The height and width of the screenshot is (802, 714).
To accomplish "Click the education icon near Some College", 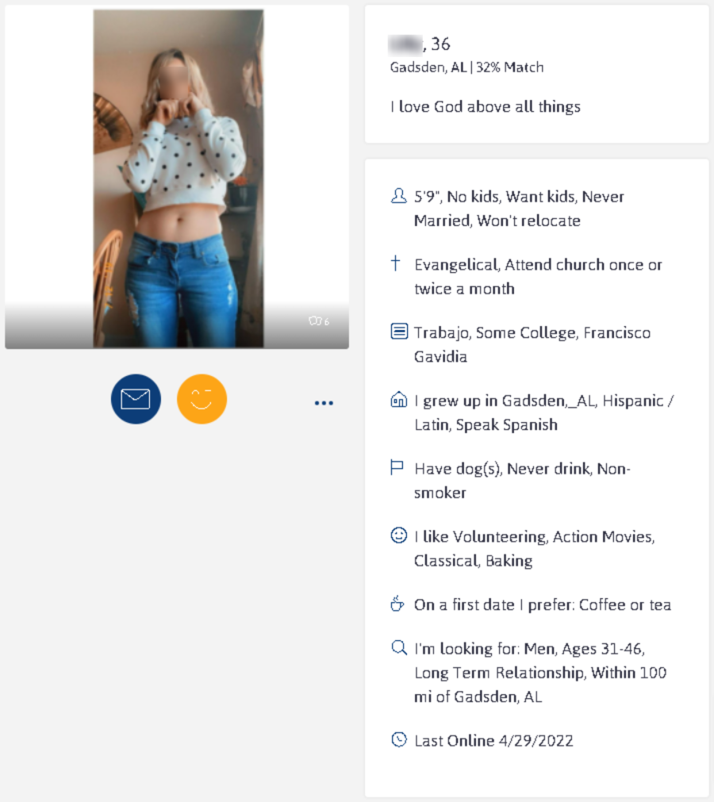I will [x=397, y=332].
